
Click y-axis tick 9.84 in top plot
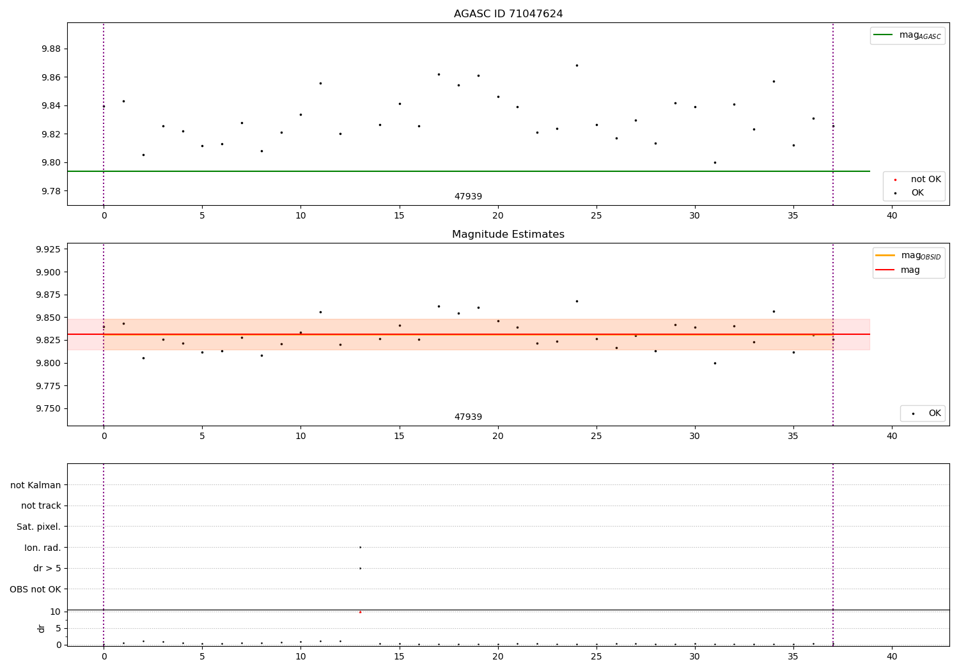click(x=51, y=106)
